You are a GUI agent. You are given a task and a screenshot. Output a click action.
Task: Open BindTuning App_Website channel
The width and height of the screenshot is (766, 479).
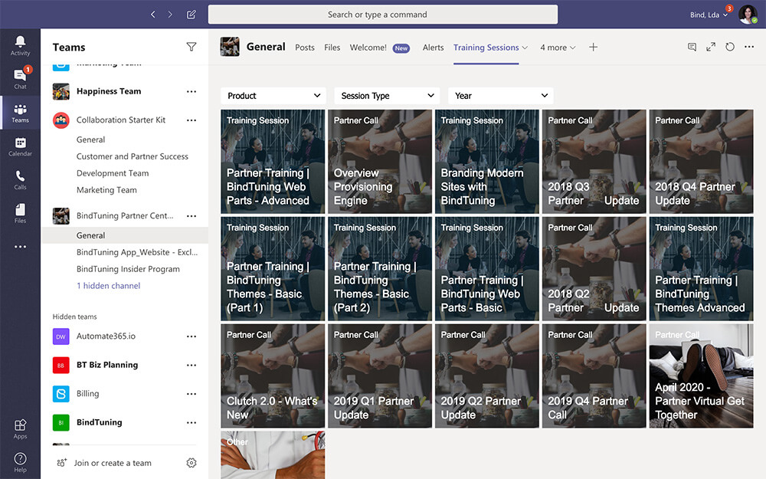pyautogui.click(x=137, y=252)
